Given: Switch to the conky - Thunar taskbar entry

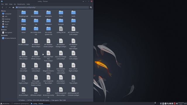Looking at the screenshot, I should (40, 104).
